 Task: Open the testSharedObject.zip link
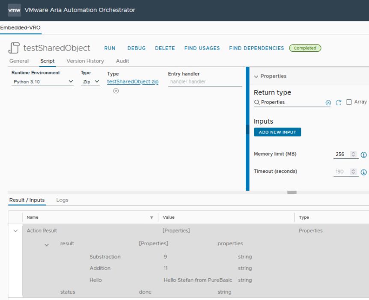(133, 82)
